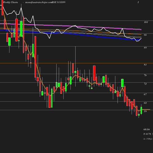Click the 81 price axis label

[145, 65]
